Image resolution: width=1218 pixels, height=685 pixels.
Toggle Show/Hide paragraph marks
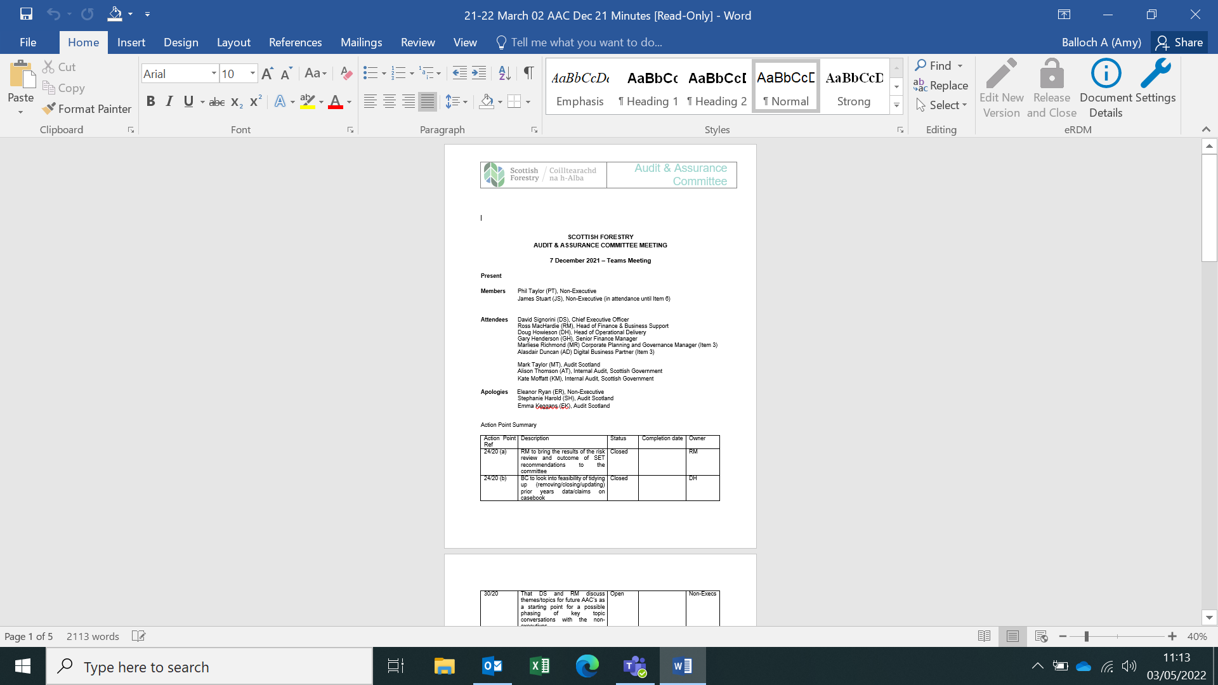click(x=528, y=74)
